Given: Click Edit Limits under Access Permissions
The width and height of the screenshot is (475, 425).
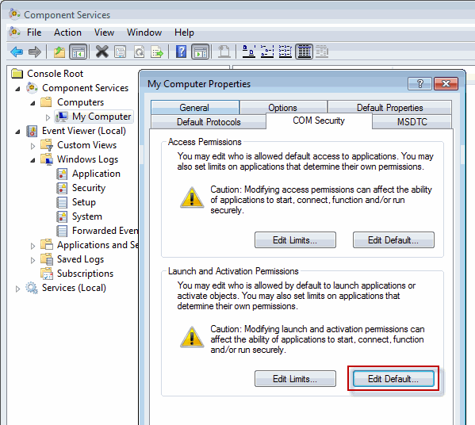Looking at the screenshot, I should point(295,240).
